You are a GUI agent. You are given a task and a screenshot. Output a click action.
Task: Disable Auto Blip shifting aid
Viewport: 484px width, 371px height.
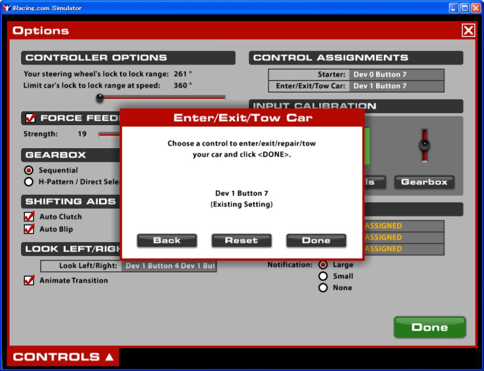[29, 229]
